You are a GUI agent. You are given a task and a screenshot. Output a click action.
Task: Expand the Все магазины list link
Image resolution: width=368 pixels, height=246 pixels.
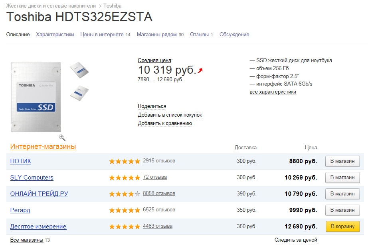pyautogui.click(x=27, y=240)
